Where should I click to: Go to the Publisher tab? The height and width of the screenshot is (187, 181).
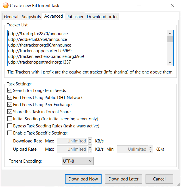tap(75, 17)
